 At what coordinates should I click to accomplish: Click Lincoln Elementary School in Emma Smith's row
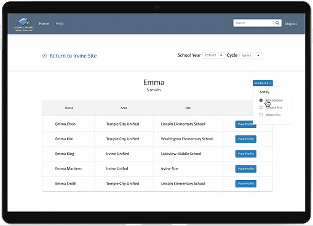(183, 183)
